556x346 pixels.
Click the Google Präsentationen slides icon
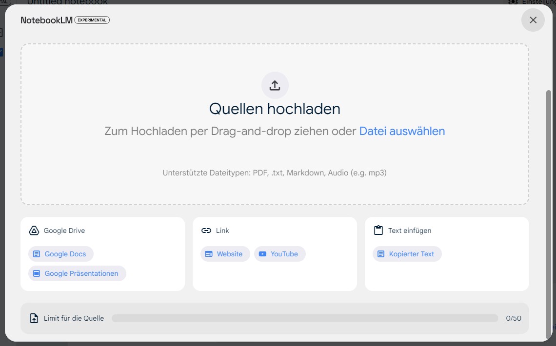36,273
